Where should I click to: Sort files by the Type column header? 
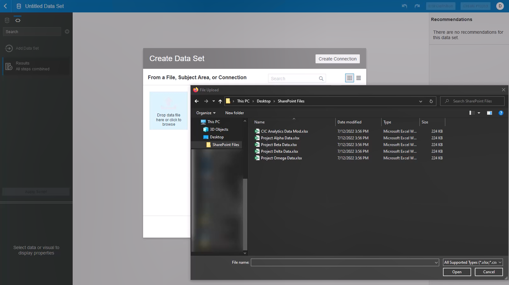(x=400, y=122)
